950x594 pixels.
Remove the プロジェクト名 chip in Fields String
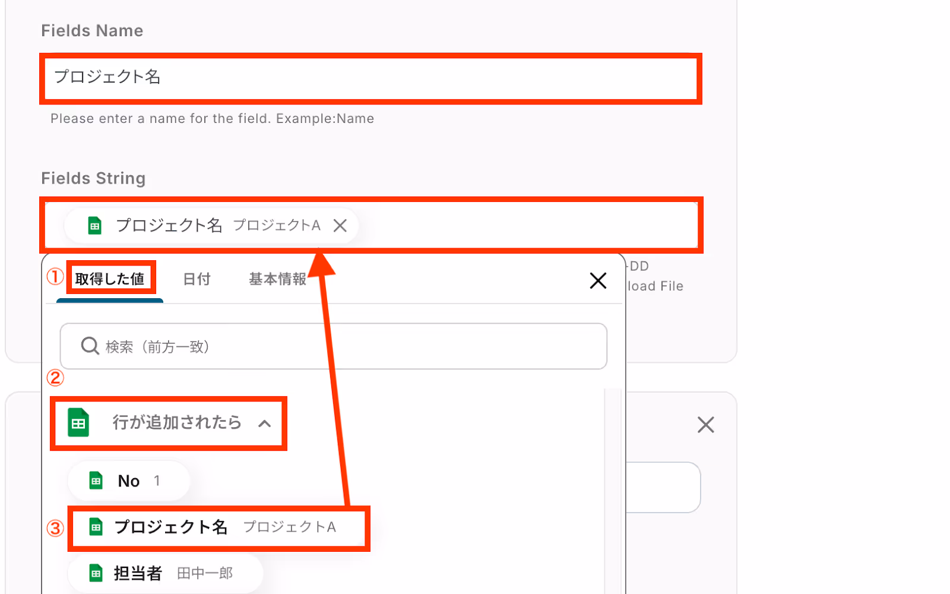coord(340,226)
